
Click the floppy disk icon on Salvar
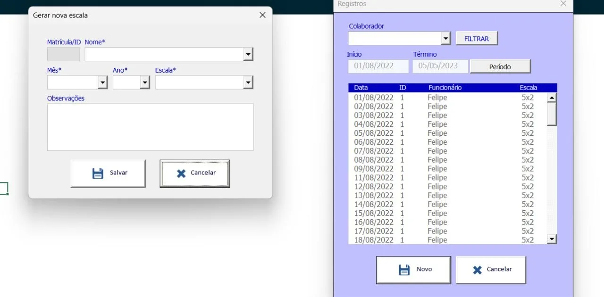tap(98, 173)
